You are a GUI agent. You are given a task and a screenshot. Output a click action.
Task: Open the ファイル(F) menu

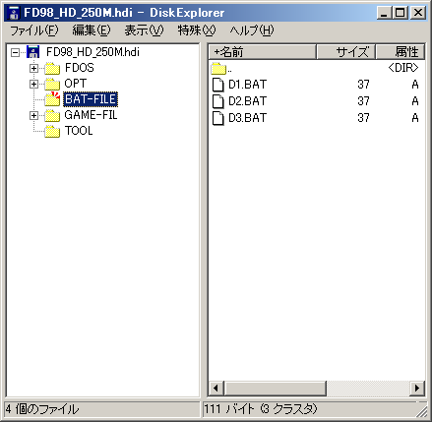pos(34,30)
